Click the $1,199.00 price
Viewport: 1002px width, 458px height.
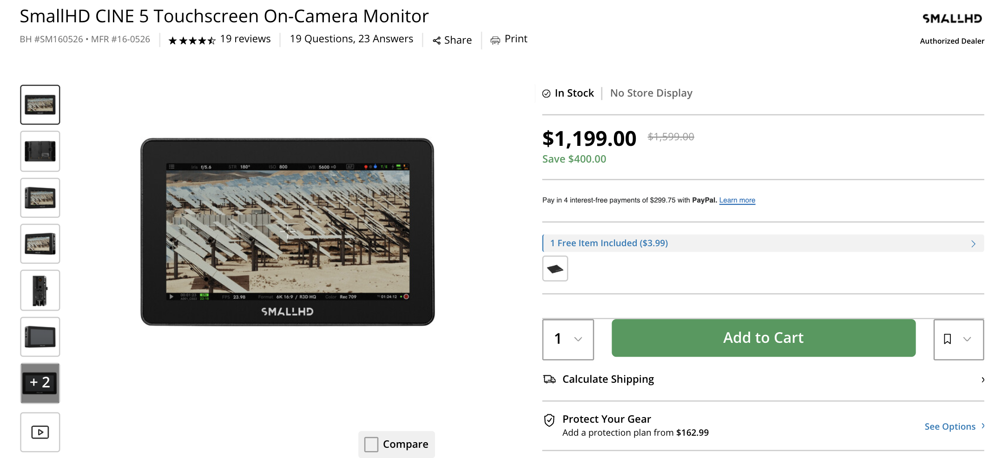click(589, 138)
